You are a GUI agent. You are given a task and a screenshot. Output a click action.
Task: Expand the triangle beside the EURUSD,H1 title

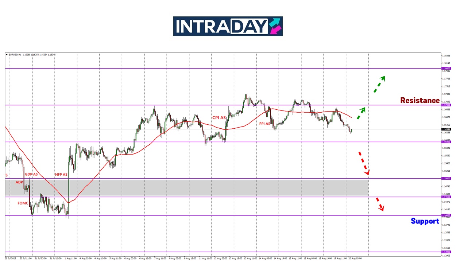coord(7,55)
